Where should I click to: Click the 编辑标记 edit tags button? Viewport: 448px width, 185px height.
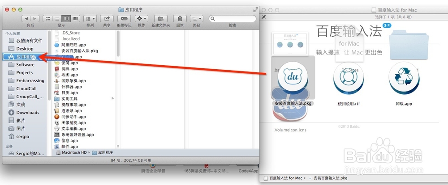coord(124,19)
